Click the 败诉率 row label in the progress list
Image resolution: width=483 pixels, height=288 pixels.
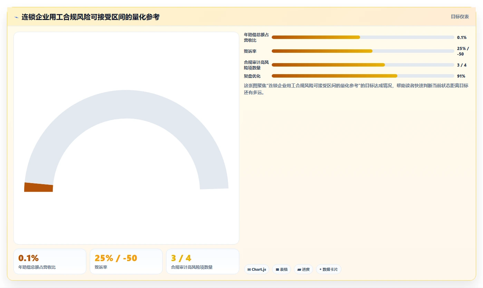250,51
